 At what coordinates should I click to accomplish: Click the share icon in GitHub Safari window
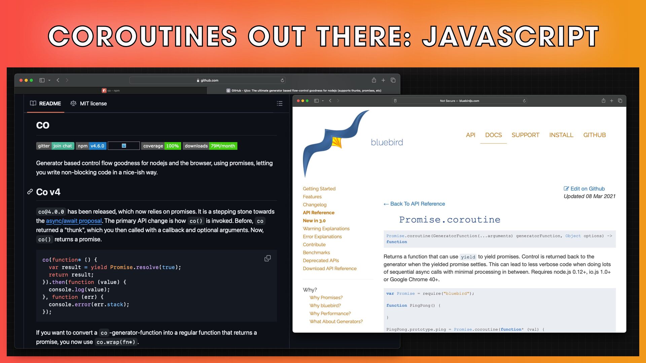[x=374, y=80]
